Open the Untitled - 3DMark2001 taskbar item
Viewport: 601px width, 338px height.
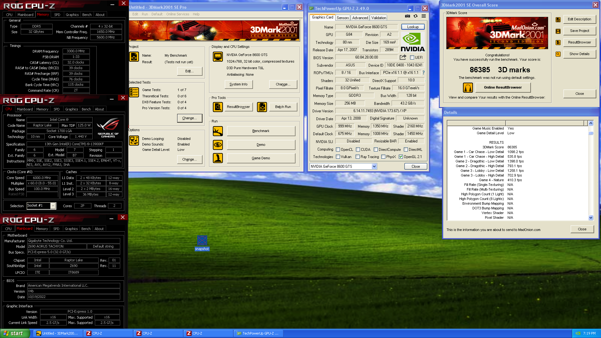[58, 334]
